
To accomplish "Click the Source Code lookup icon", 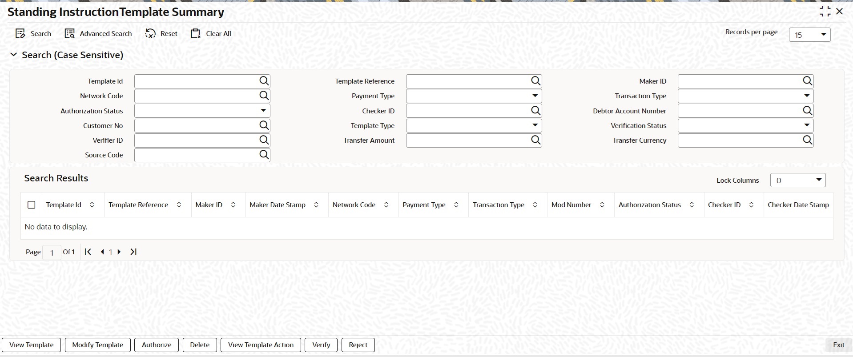I will pos(264,155).
